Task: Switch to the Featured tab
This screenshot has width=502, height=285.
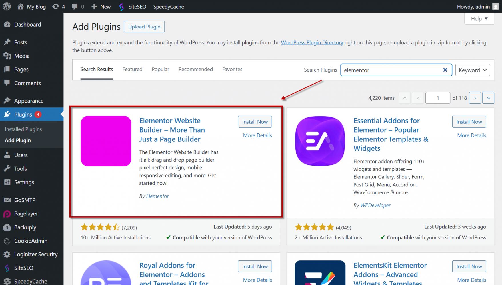Action: [132, 69]
